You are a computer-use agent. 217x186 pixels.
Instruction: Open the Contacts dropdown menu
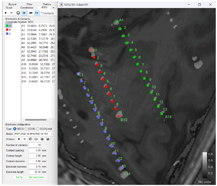pos(47,13)
